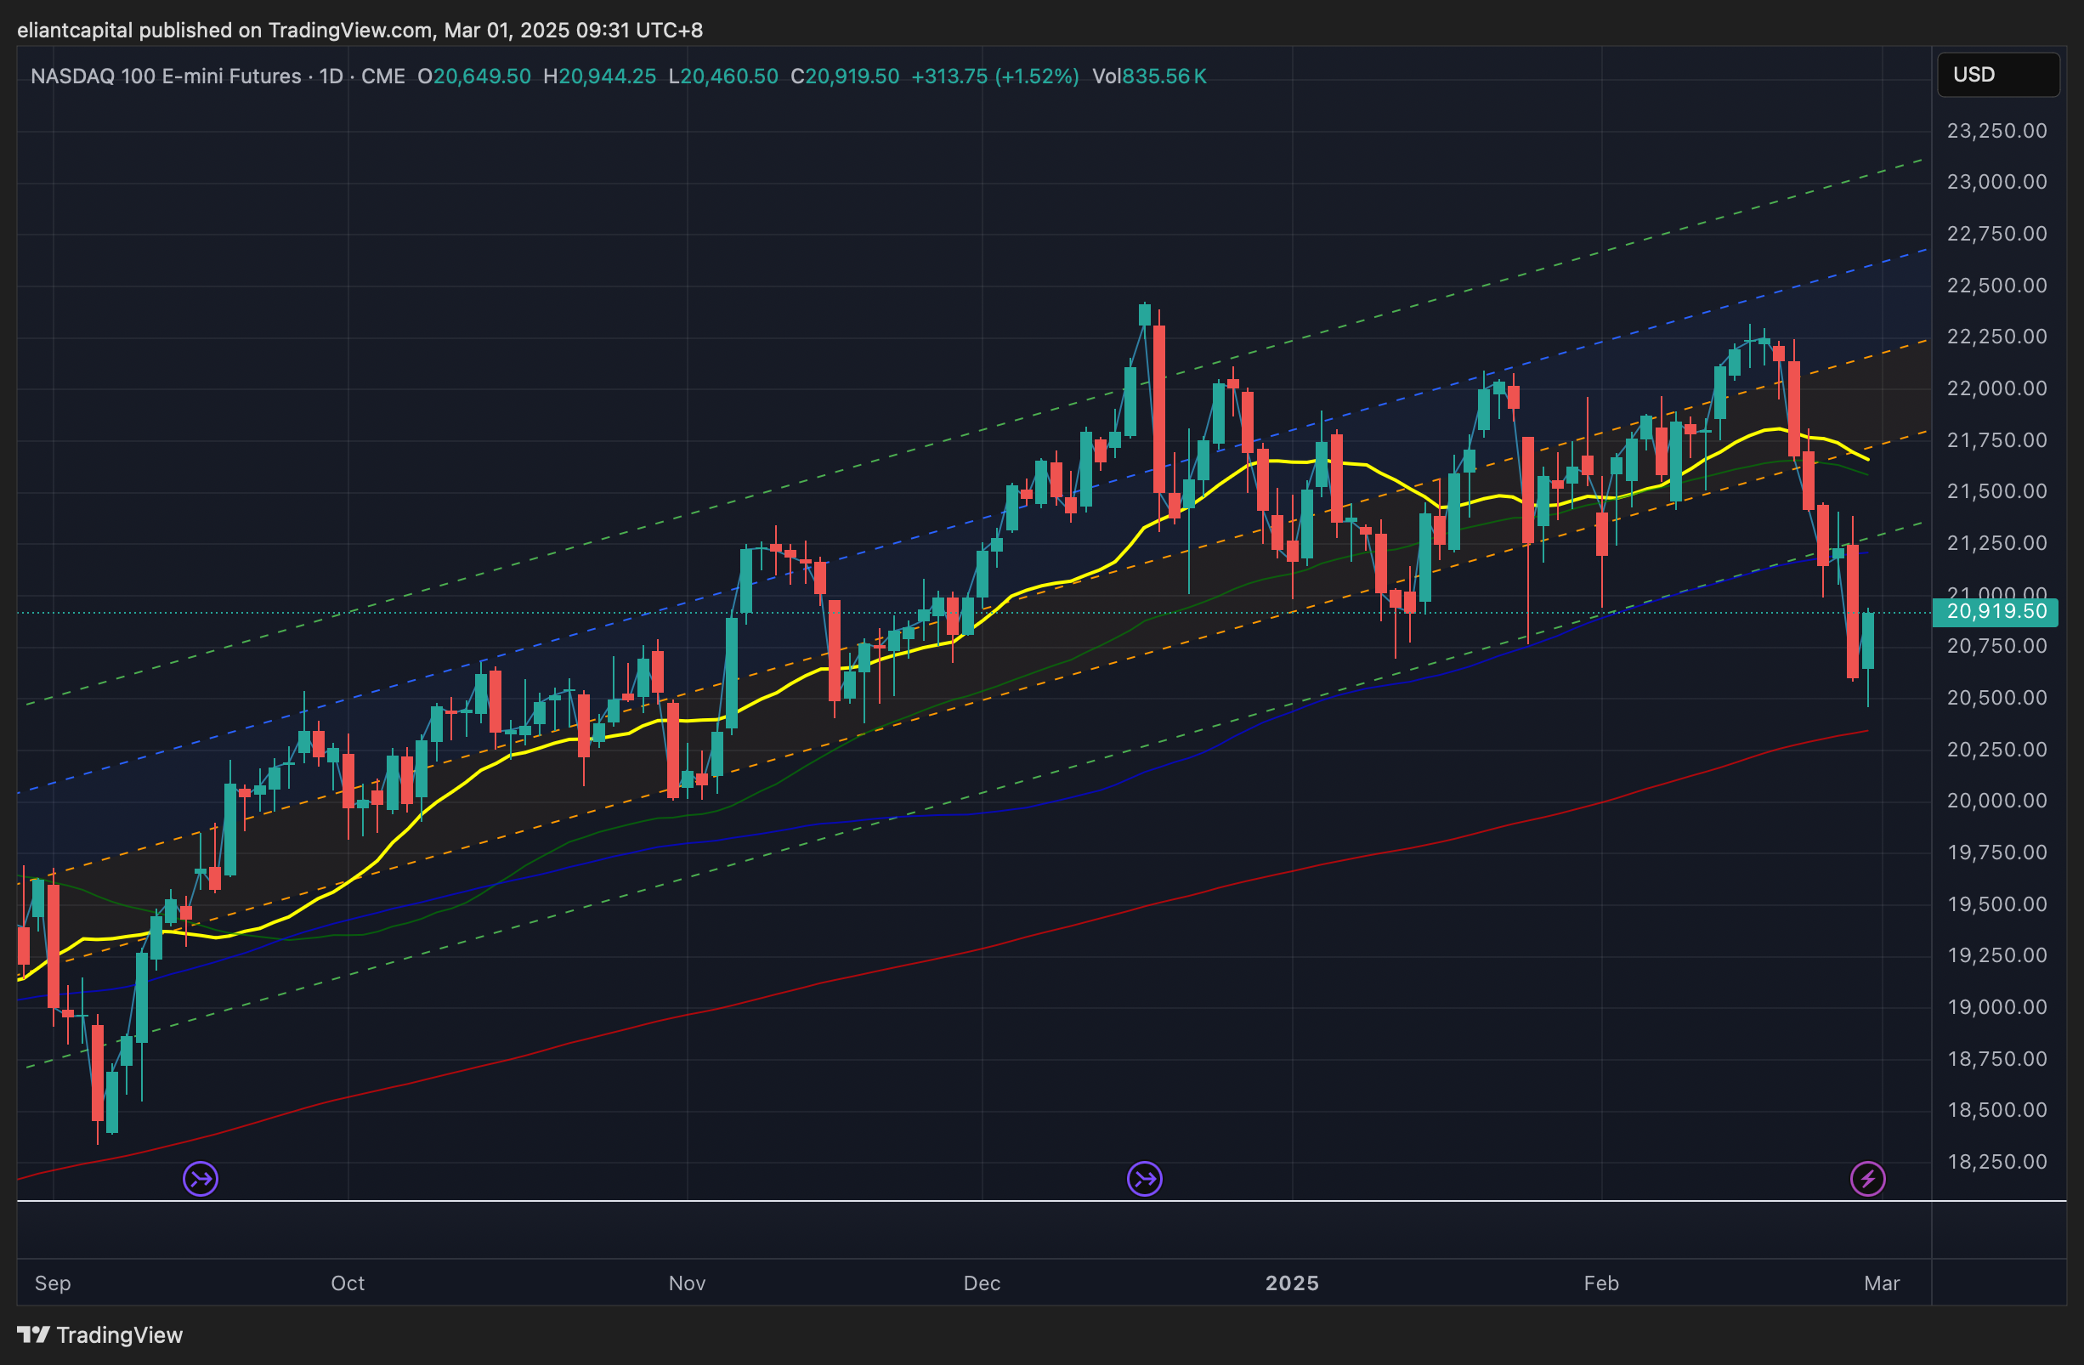Click the NASDAQ 100 E-mini Futures title

pyautogui.click(x=166, y=76)
